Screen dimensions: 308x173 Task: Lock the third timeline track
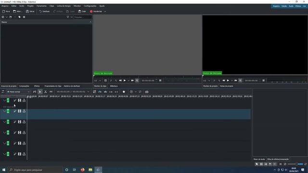[24, 122]
